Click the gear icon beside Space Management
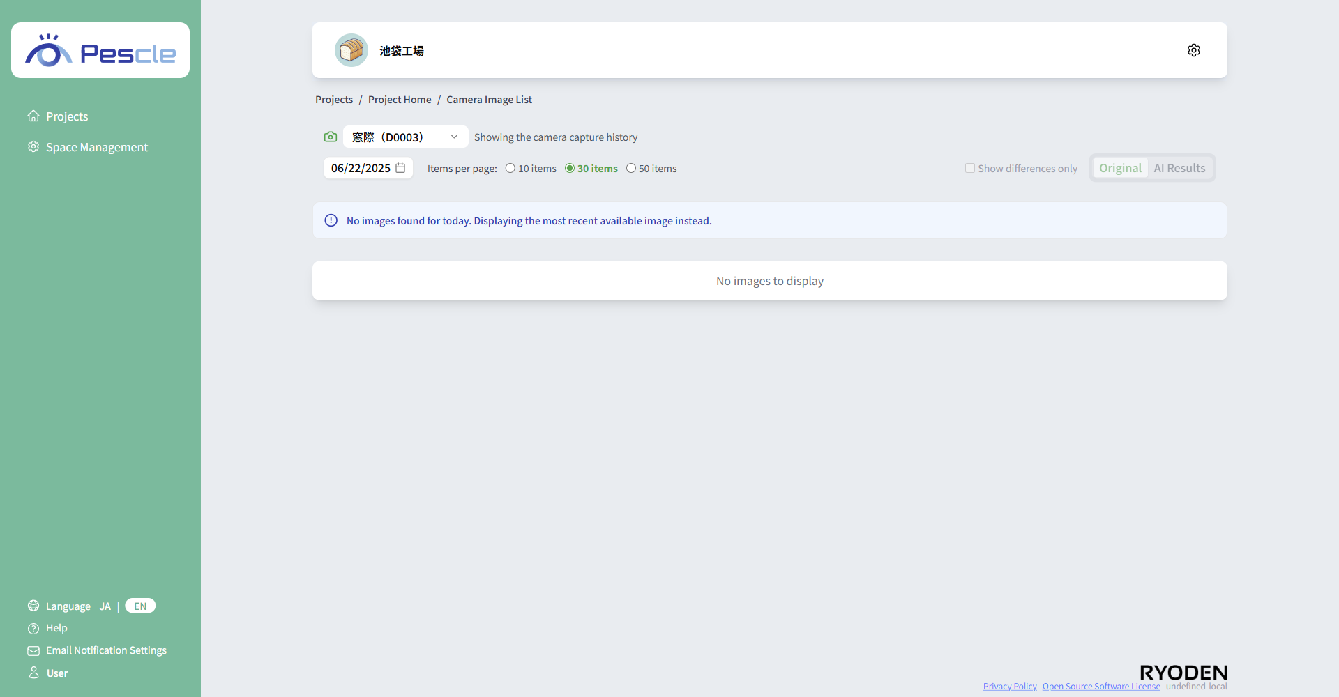Image resolution: width=1339 pixels, height=697 pixels. coord(33,146)
